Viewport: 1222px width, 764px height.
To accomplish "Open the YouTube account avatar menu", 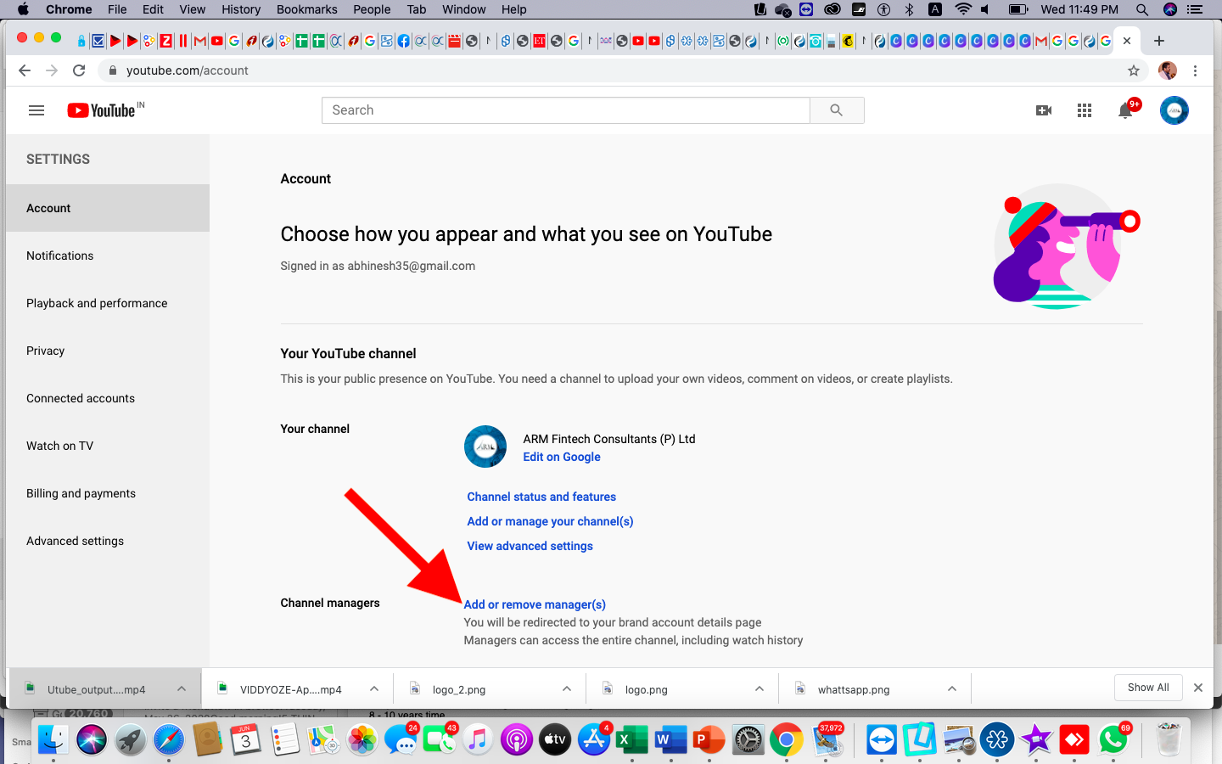I will pyautogui.click(x=1174, y=110).
